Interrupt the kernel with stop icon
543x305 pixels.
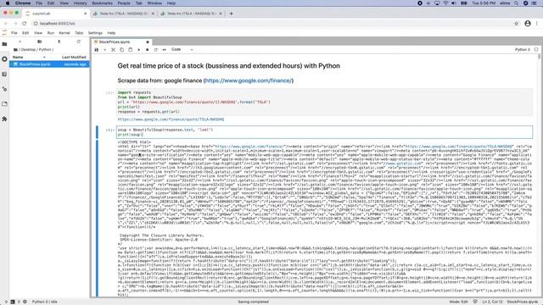click(x=147, y=50)
